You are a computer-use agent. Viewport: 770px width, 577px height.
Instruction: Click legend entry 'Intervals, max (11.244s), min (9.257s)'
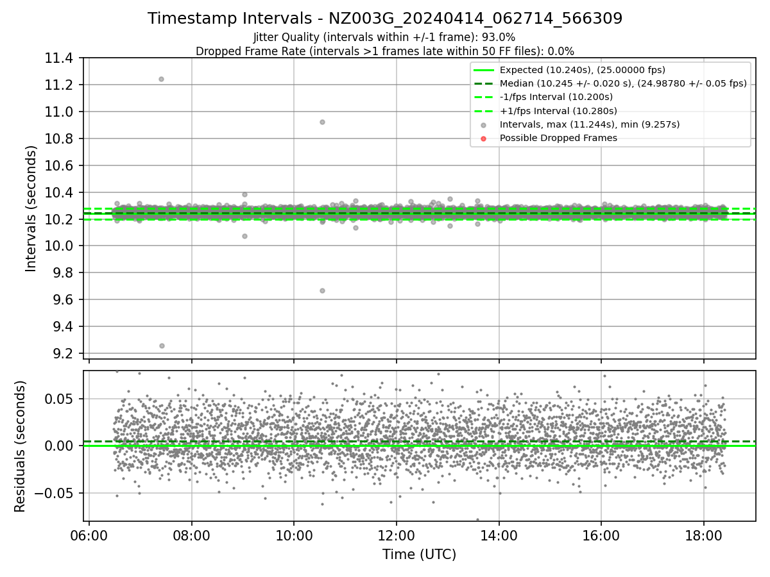pos(590,124)
